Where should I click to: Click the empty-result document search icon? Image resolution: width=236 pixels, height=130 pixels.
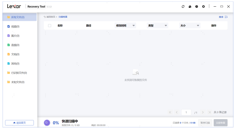[135, 72]
